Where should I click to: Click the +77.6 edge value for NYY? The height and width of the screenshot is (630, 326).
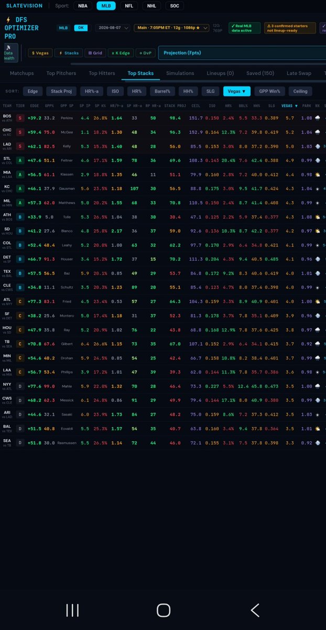click(35, 386)
